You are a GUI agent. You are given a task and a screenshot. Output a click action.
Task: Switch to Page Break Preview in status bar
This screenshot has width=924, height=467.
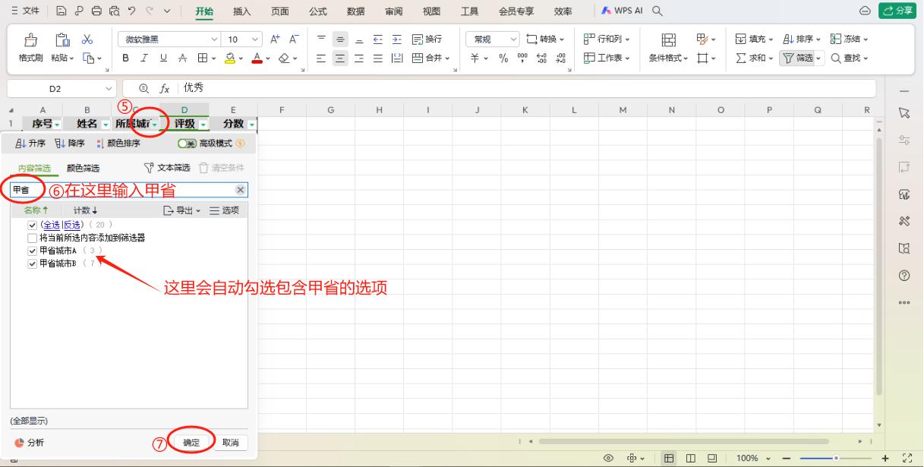coord(712,459)
